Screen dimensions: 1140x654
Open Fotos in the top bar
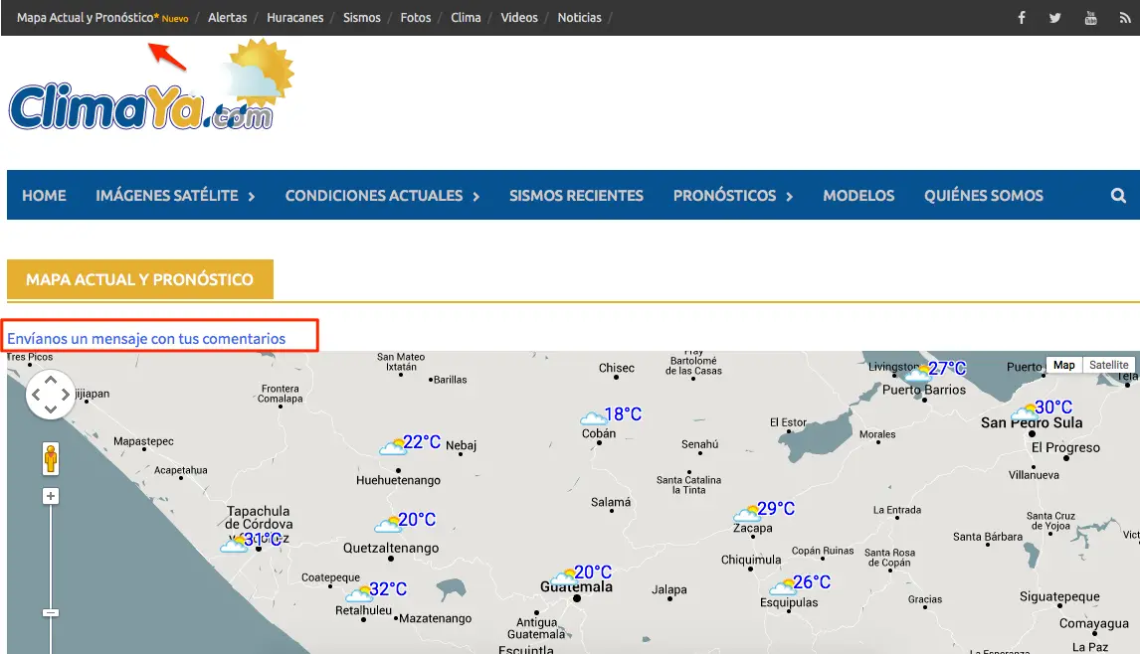point(416,18)
